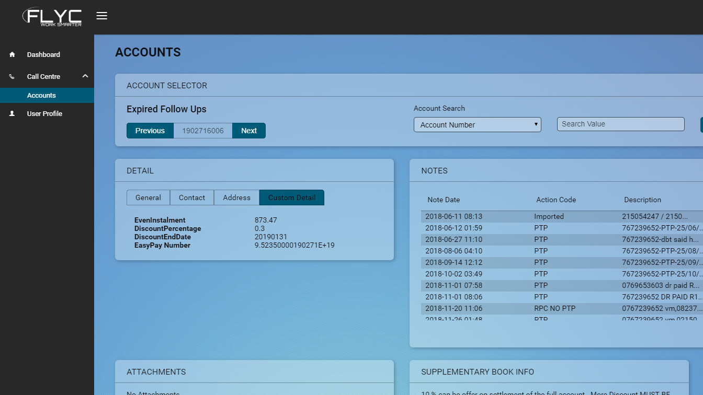The image size is (703, 395).
Task: Select the 2018-08-06 04:10 PTP note
Action: tap(562, 251)
